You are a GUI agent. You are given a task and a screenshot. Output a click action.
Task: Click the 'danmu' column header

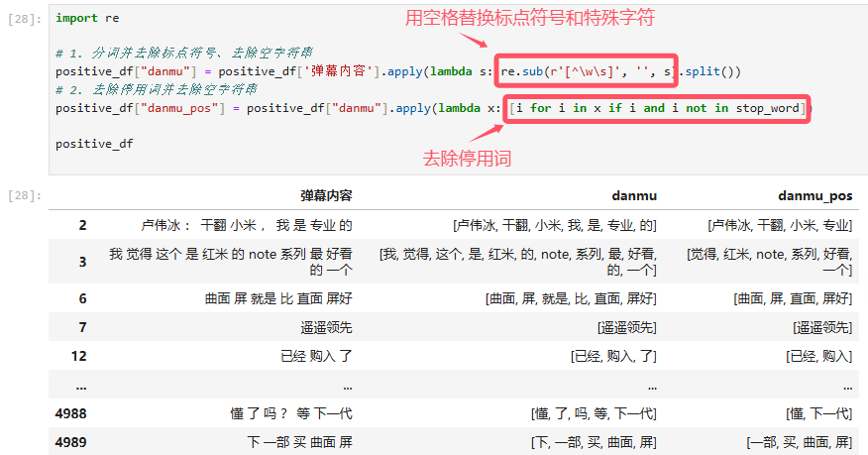click(x=635, y=196)
